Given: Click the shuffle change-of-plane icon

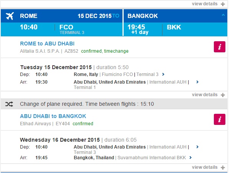Looking at the screenshot, I should pyautogui.click(x=9, y=104).
